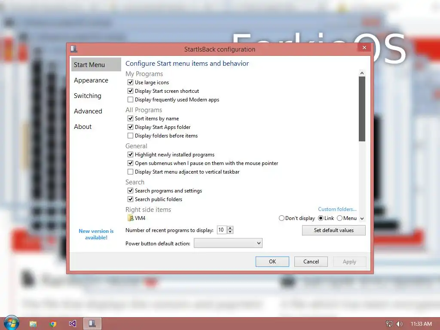Screen dimensions: 440x330
Task: Click the Apply button
Action: click(349, 262)
